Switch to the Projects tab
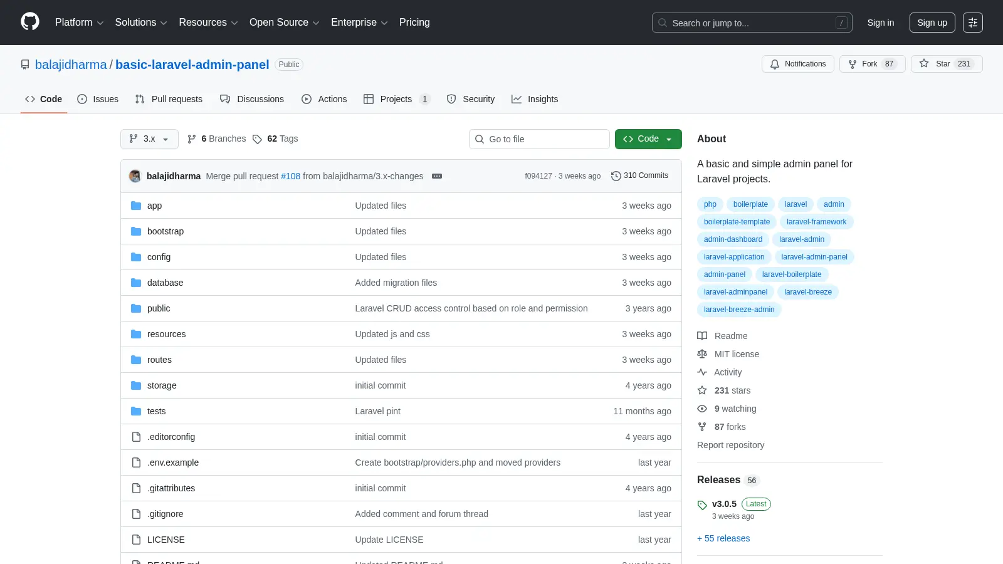This screenshot has height=564, width=1003. (397, 99)
